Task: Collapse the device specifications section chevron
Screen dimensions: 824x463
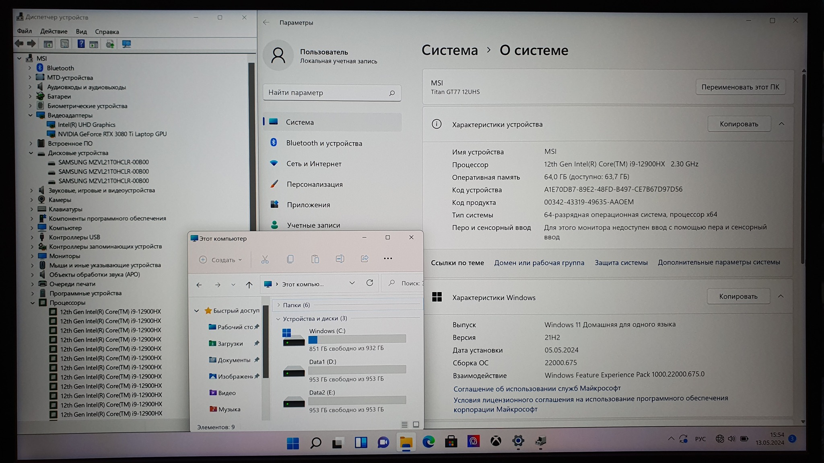Action: [x=781, y=124]
